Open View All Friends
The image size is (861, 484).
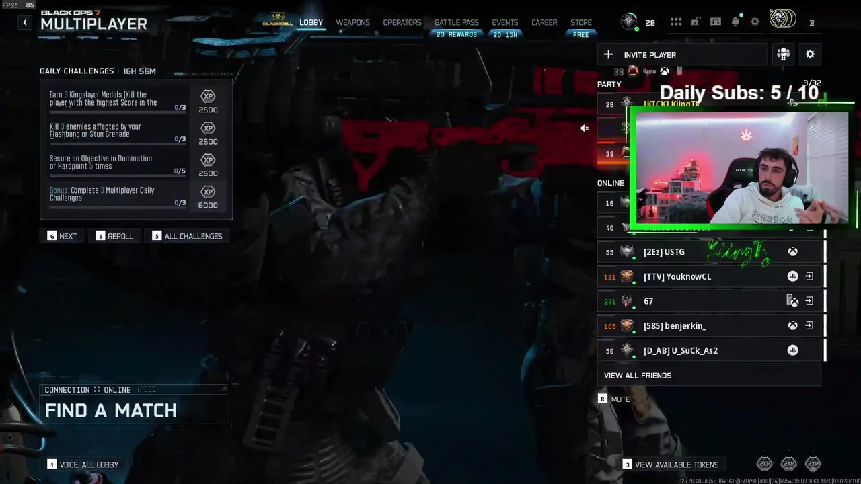(x=709, y=375)
